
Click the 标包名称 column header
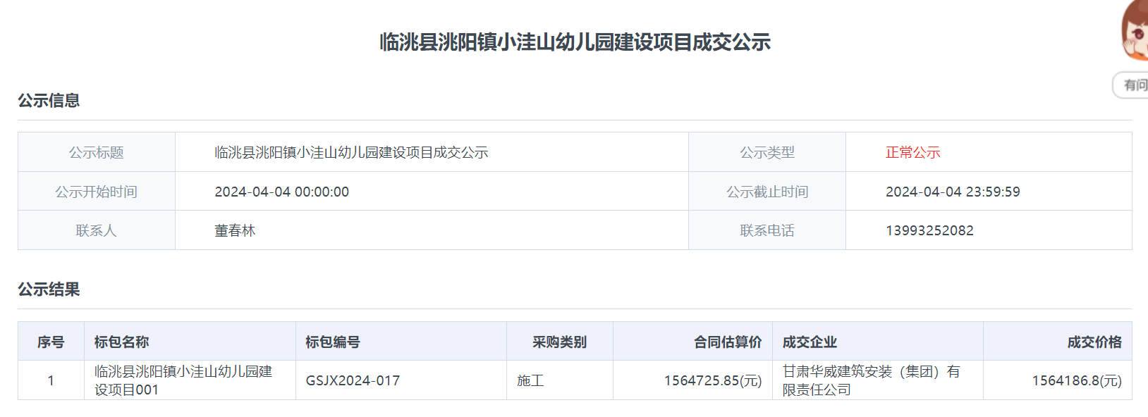tap(121, 342)
